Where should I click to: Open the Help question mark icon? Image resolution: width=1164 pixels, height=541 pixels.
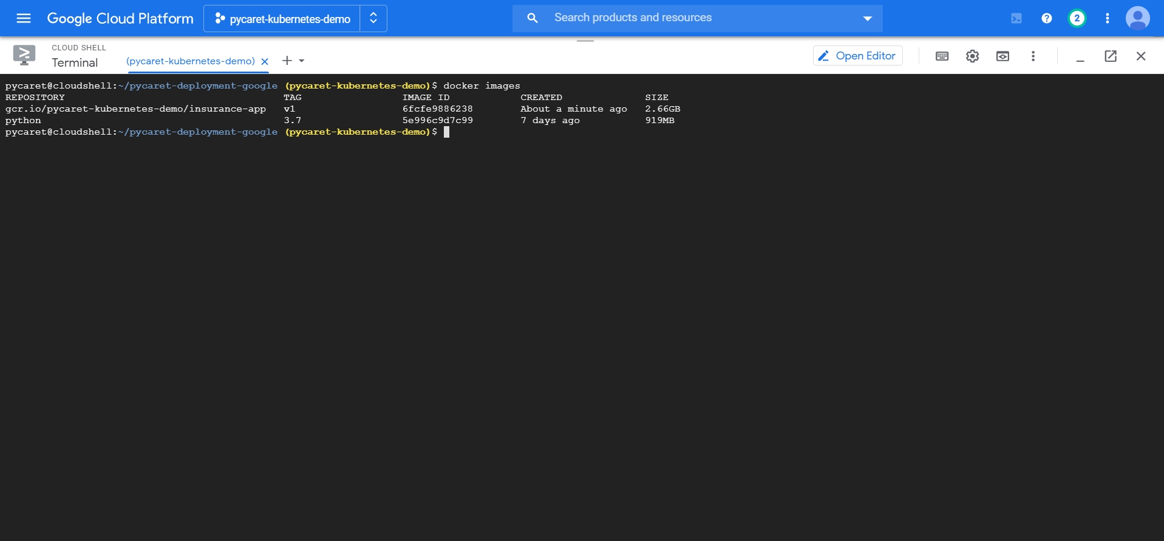1046,18
